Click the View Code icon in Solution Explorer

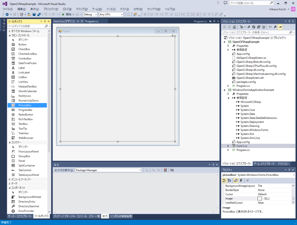(x=270, y=27)
